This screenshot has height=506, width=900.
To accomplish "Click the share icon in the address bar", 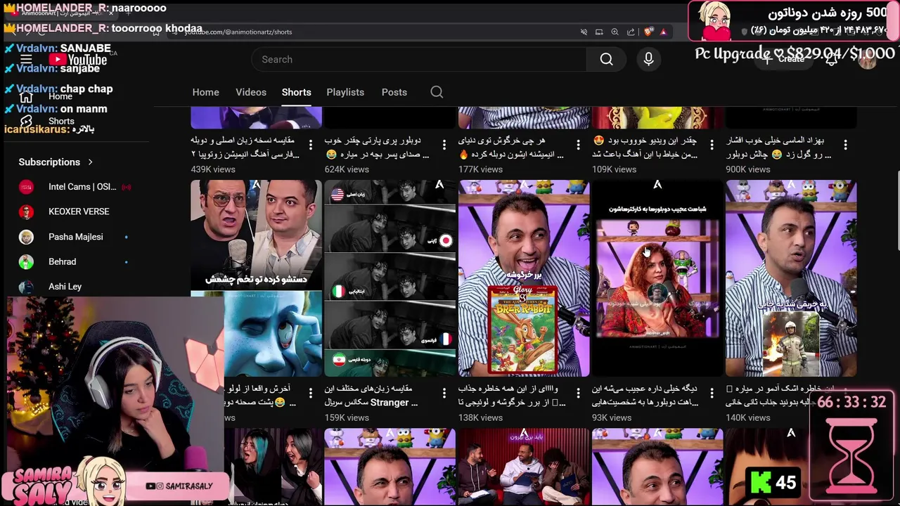I will point(631,32).
